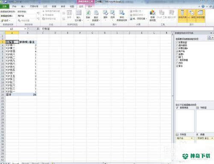
Task: Switch to the Data (数据) tab
Action: pyautogui.click(x=54, y=6)
